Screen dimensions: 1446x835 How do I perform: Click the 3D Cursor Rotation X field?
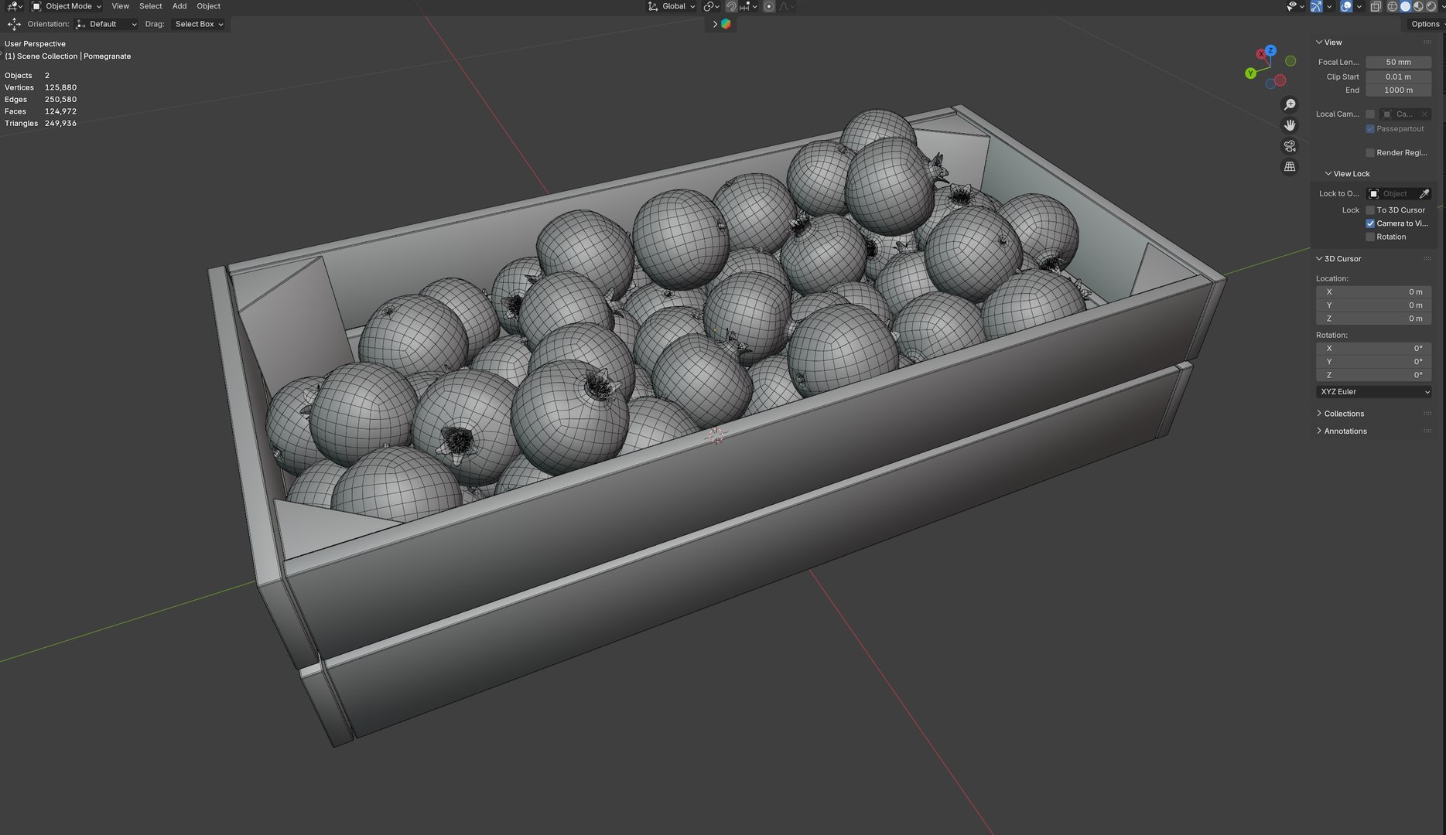pyautogui.click(x=1373, y=349)
